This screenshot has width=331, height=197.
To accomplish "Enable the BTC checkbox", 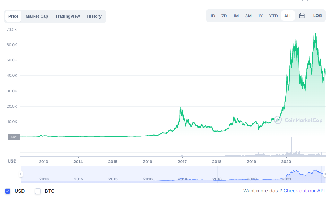I will tap(38, 191).
